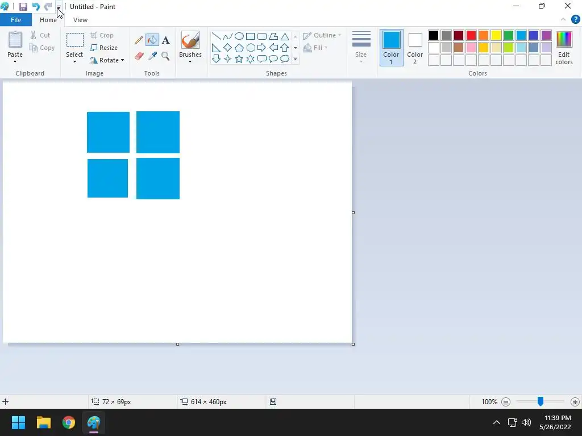Open Customize Quick Access Toolbar dropdown
The width and height of the screenshot is (582, 436).
pyautogui.click(x=59, y=7)
